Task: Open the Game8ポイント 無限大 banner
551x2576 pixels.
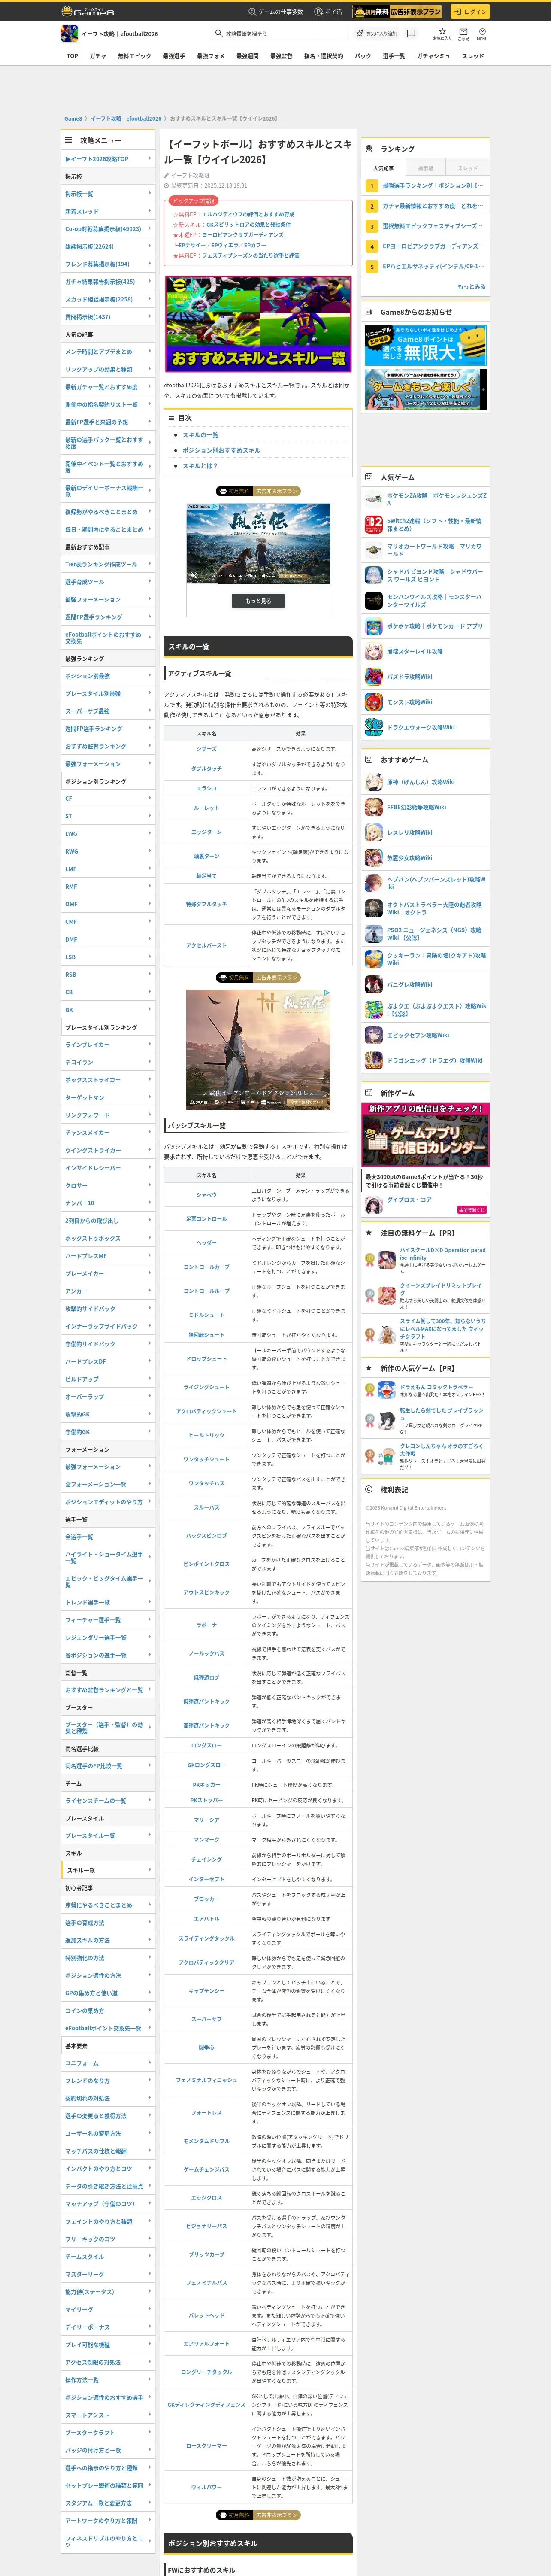Action: (426, 345)
